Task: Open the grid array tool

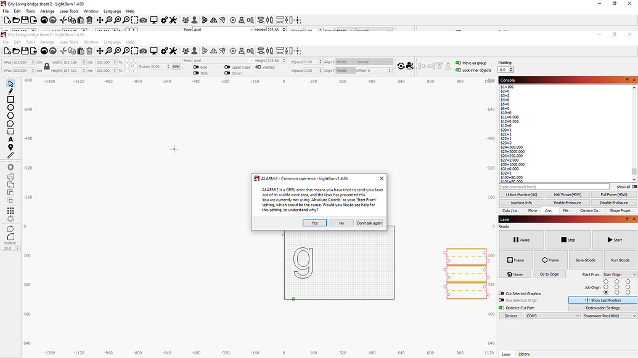Action: click(x=9, y=211)
